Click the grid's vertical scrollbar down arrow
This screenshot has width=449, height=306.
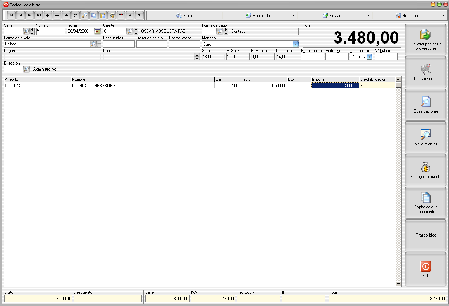click(398, 284)
